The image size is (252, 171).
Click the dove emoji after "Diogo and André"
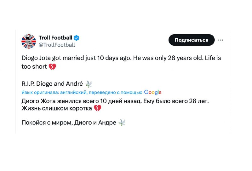point(88,84)
